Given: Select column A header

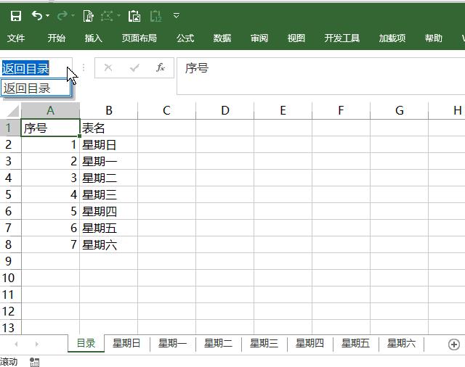Looking at the screenshot, I should [50, 110].
